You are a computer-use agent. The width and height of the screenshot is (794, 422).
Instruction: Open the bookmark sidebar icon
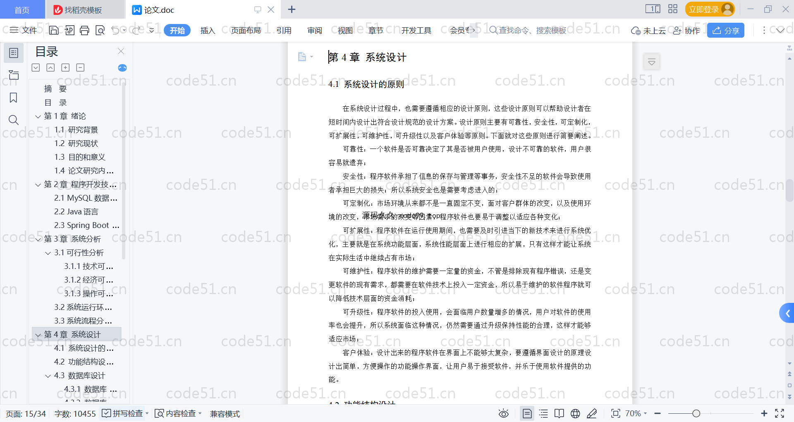pyautogui.click(x=14, y=98)
